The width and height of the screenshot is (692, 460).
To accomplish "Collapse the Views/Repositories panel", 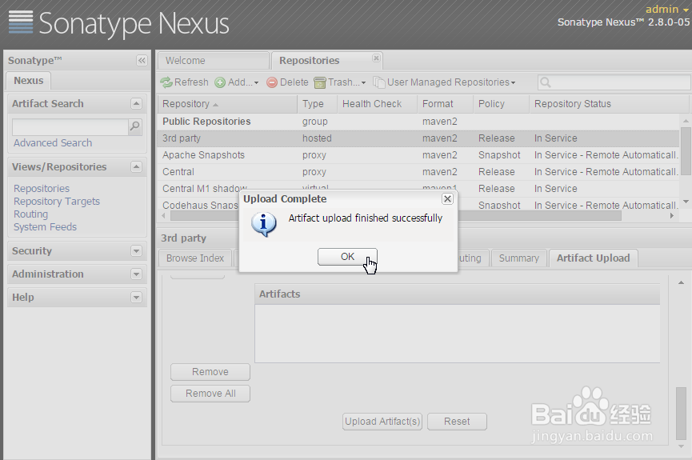I will (136, 167).
